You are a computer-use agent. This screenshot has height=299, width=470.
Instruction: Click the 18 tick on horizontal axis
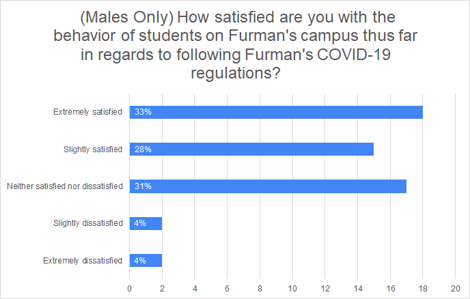(x=423, y=287)
